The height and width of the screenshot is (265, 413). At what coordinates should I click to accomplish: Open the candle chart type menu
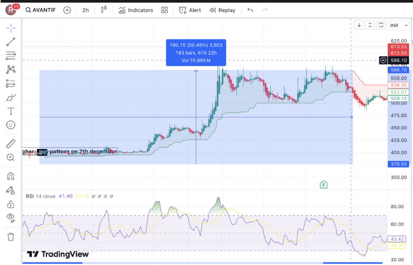[x=103, y=10]
